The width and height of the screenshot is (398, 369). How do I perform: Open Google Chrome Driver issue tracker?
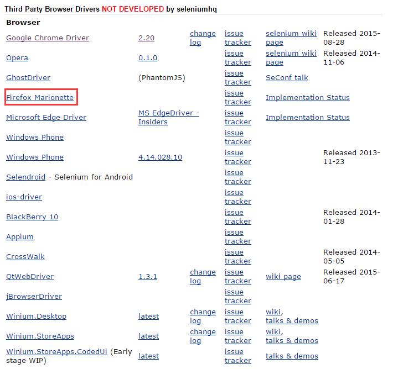click(238, 38)
